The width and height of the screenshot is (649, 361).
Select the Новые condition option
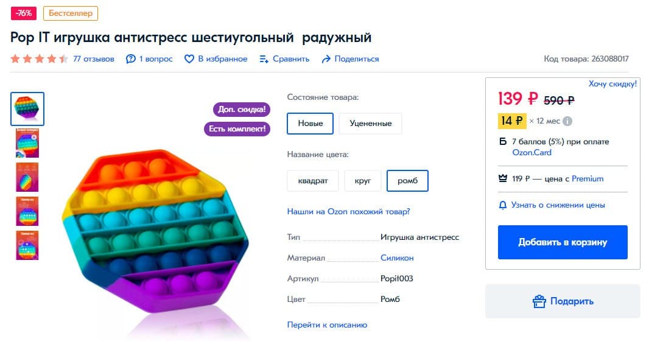point(310,124)
